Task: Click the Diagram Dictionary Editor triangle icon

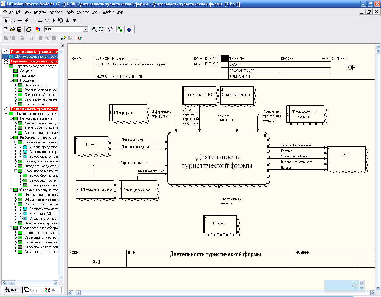Action: [x=54, y=21]
